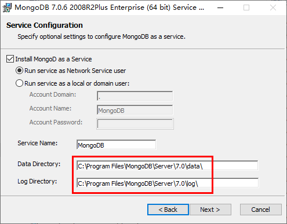
Task: Choose Run service as a local or domain user
Action: click(19, 83)
